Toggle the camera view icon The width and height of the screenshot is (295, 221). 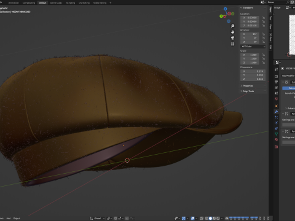click(x=232, y=38)
